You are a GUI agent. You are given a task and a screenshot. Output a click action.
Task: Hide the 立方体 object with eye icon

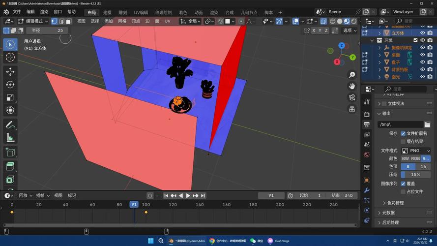pos(423,33)
